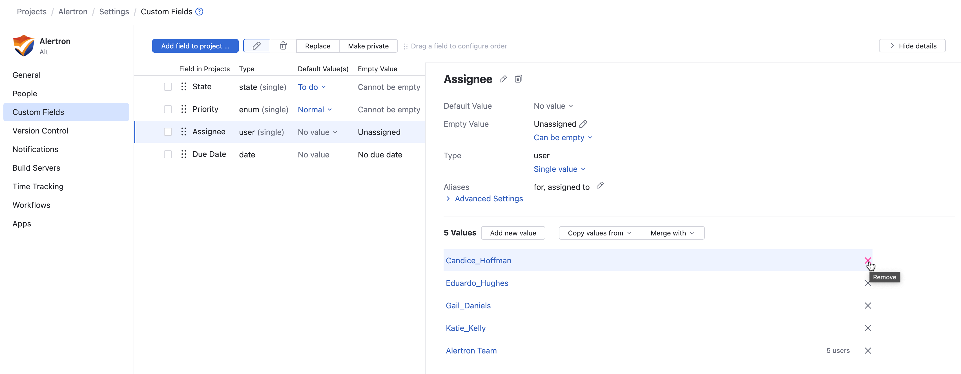Viewport: 961px width, 374px height.
Task: Open People settings in the sidebar
Action: tap(25, 93)
